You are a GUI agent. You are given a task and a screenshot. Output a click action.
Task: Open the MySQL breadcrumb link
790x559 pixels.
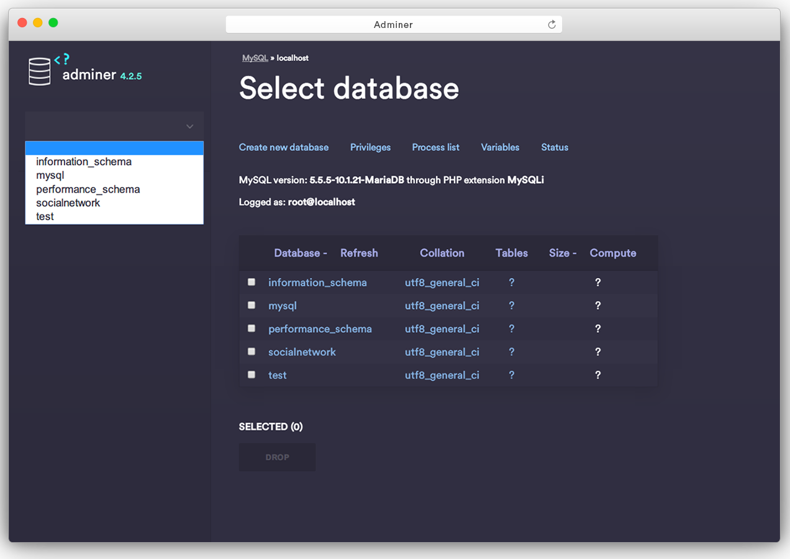pyautogui.click(x=255, y=58)
